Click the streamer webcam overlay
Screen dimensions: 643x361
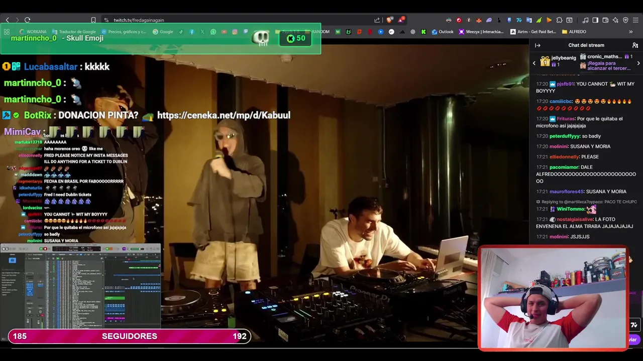[553, 297]
